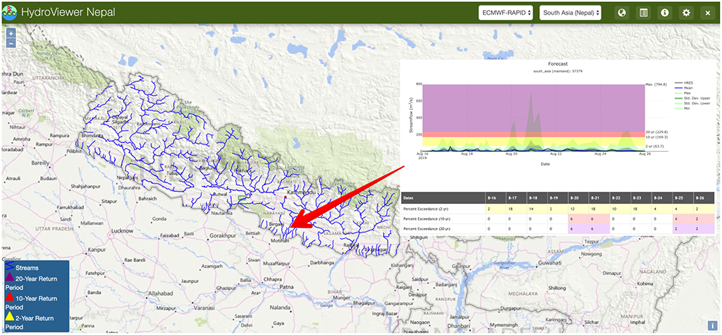Open the ECMWF-RAPID model dropdown

pyautogui.click(x=506, y=13)
